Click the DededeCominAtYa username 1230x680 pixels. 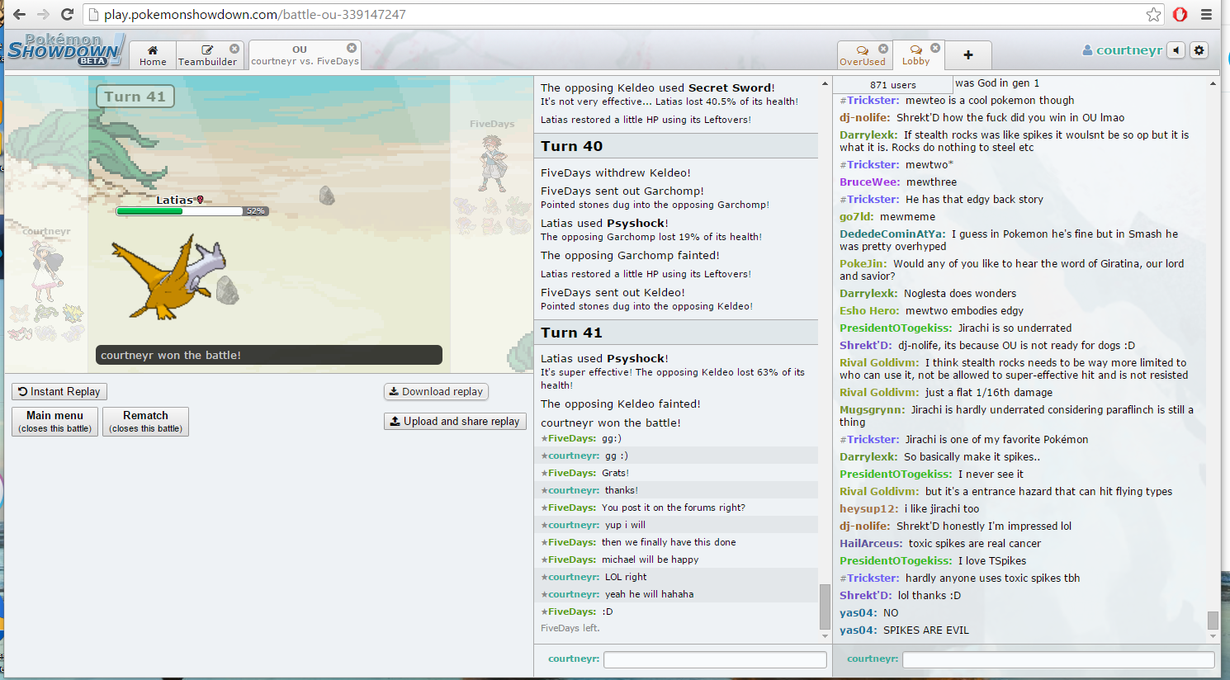(x=893, y=234)
